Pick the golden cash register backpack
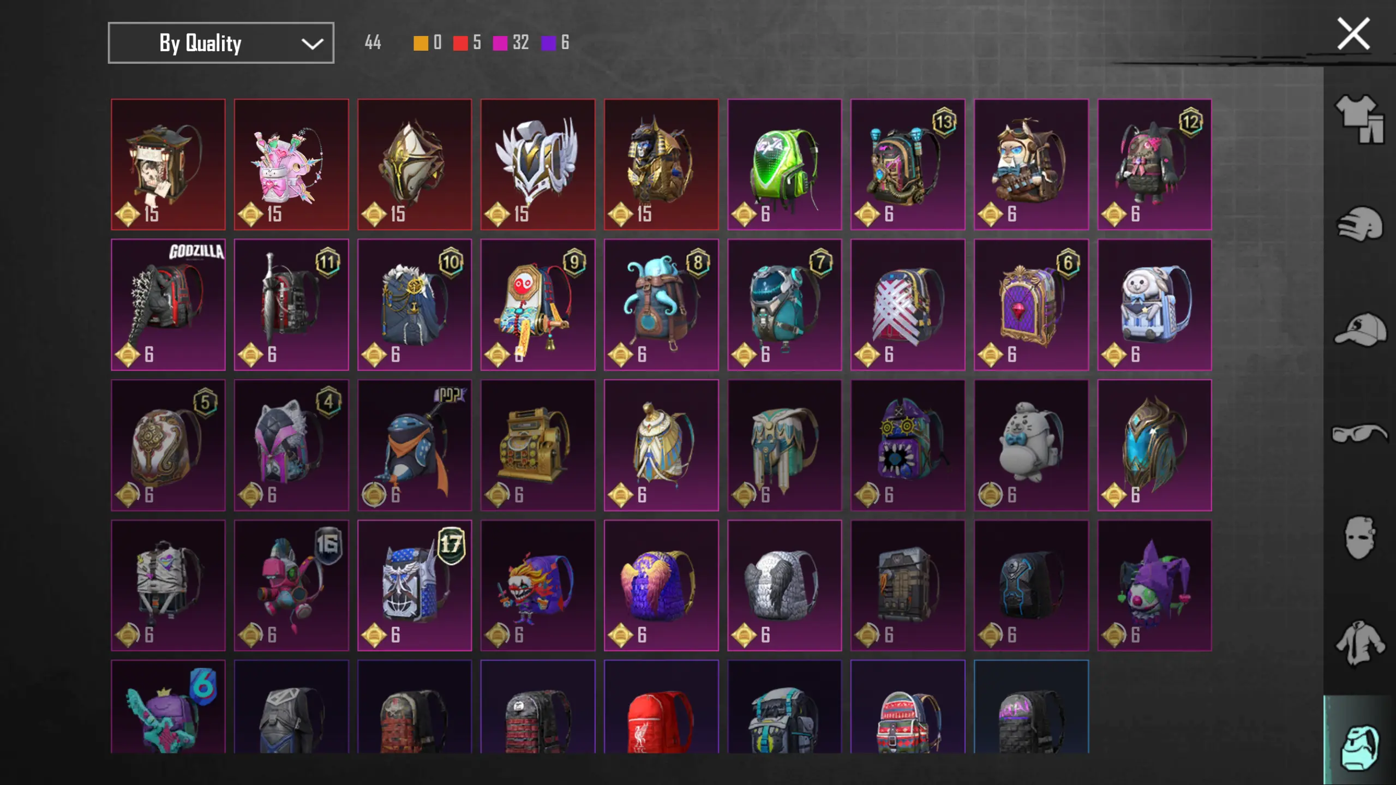1396x785 pixels. click(x=538, y=445)
